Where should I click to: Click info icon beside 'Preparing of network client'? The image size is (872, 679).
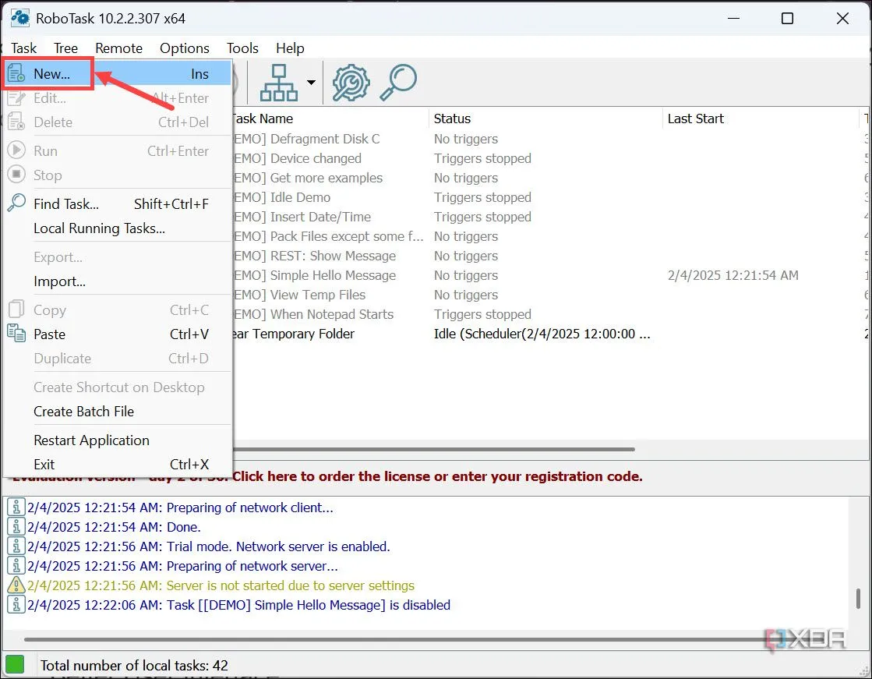(x=16, y=507)
